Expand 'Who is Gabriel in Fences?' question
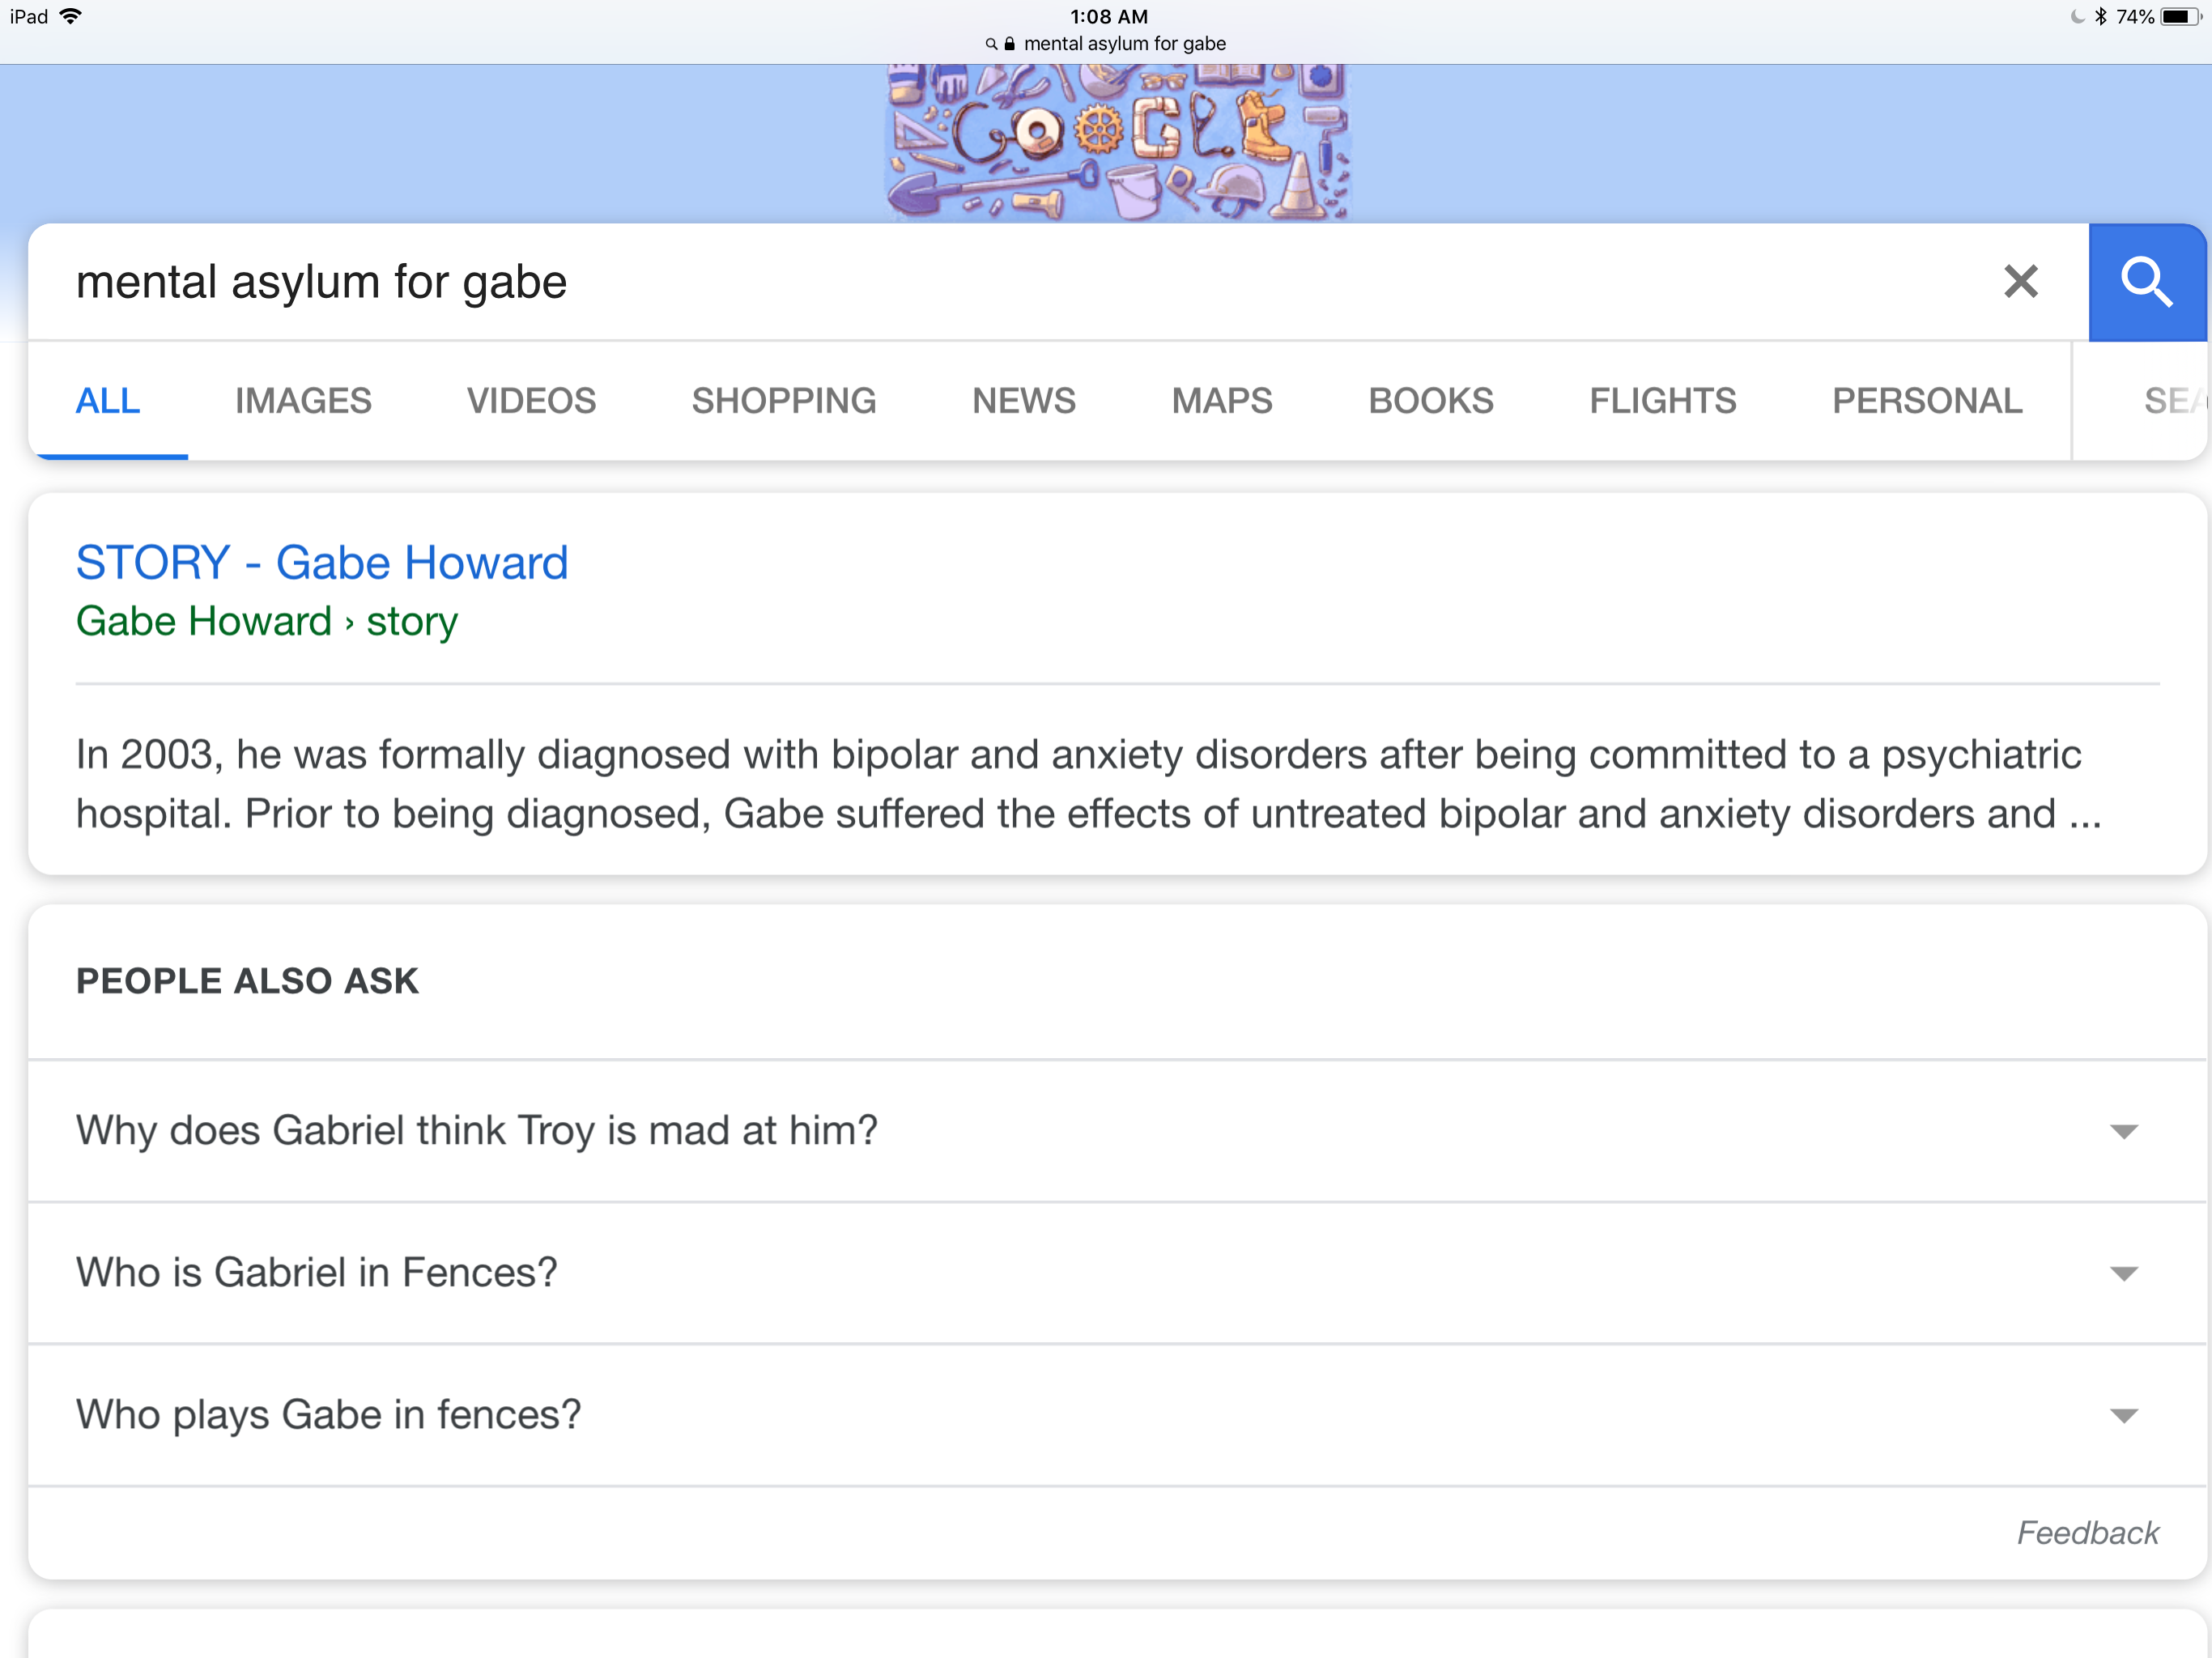This screenshot has height=1658, width=2212. pyautogui.click(x=2123, y=1273)
